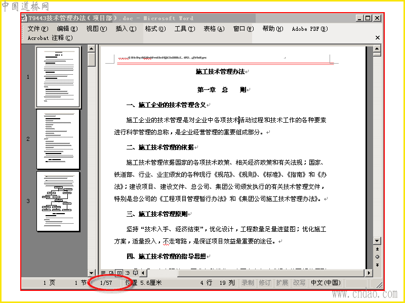Click the Previous Page double-arrow button

tap(377, 249)
